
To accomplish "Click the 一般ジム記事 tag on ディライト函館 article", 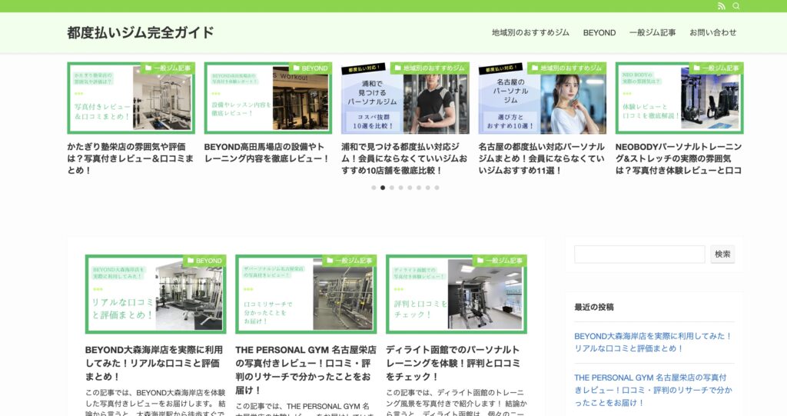I will tap(500, 261).
